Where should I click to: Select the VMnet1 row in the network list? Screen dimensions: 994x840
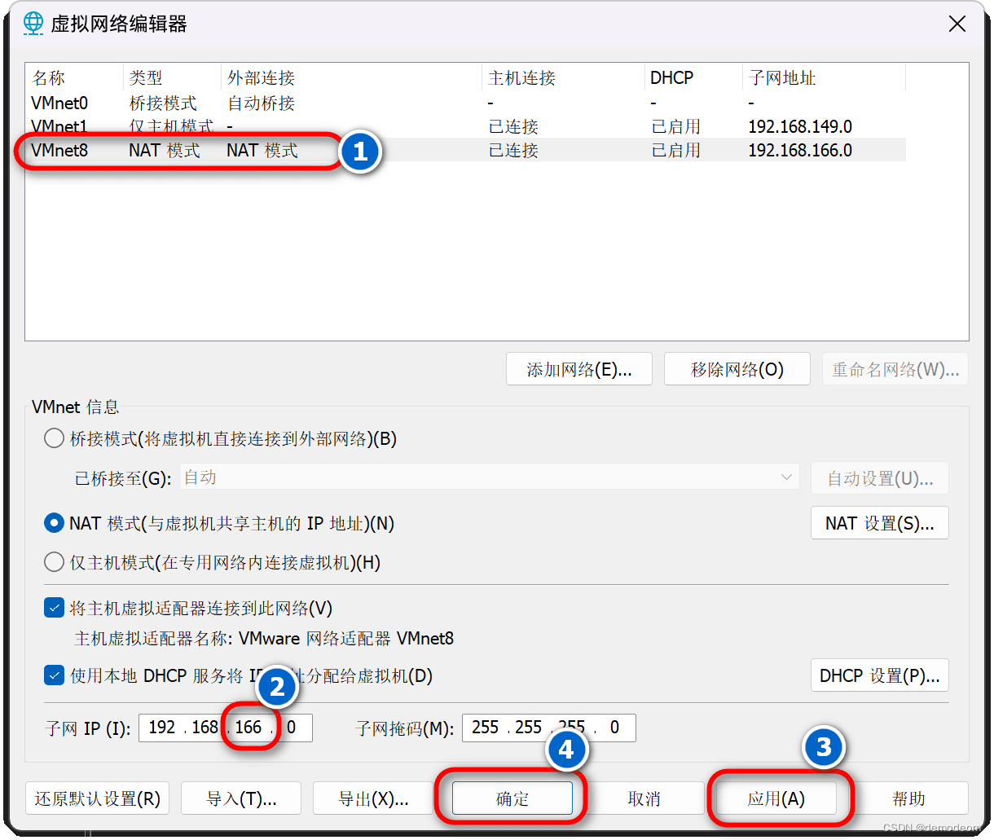465,127
